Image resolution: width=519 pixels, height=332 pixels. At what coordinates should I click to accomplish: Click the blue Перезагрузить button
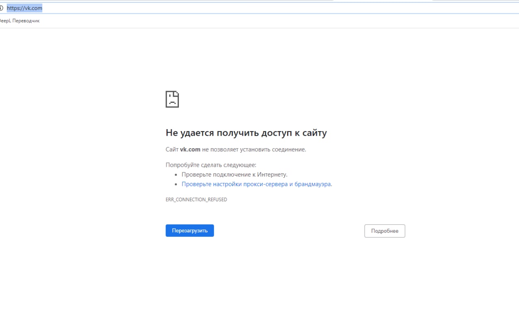[x=190, y=231]
